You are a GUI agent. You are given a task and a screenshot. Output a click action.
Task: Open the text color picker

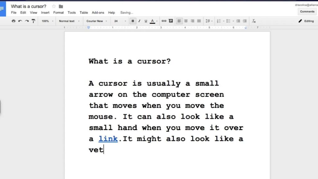pyautogui.click(x=152, y=21)
